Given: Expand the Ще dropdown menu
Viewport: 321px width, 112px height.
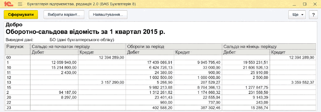Looking at the screenshot, I should (297, 15).
